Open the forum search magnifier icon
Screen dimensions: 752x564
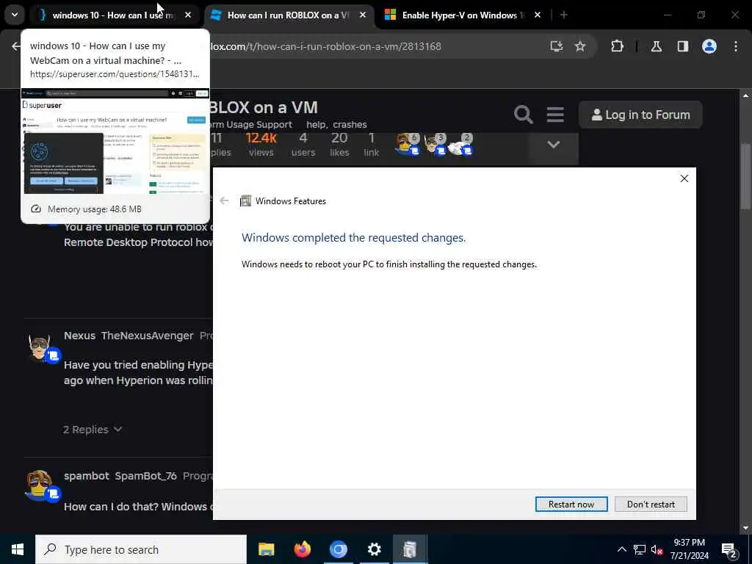pos(523,115)
